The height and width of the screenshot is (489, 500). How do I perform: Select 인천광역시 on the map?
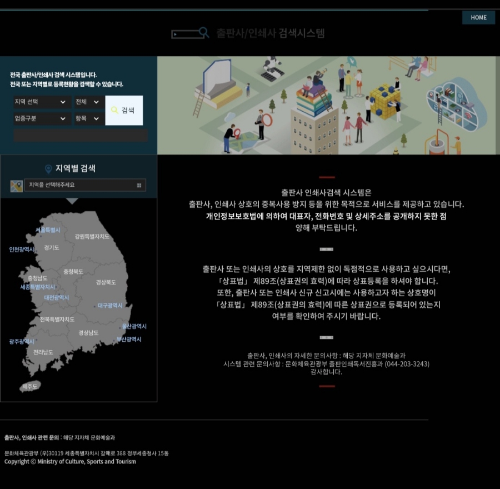(21, 250)
